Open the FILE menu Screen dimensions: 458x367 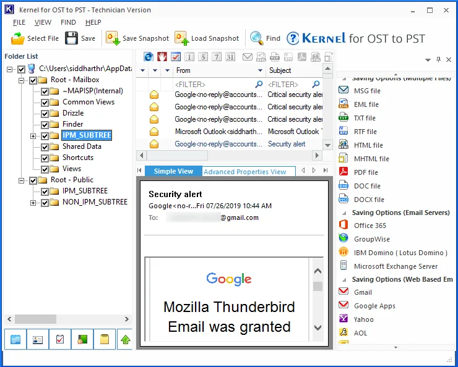click(x=19, y=22)
